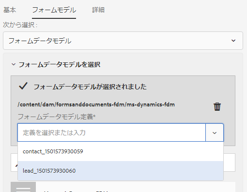Click the フォームデータモデルが選択されました checkmark icon
Viewport: 247px width, 192px height.
coord(23,86)
